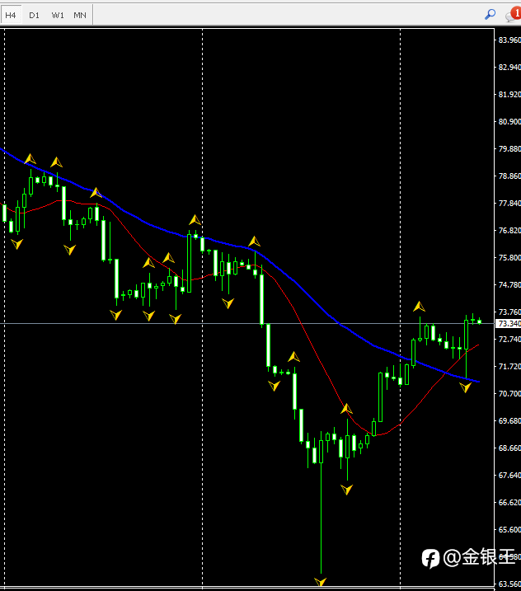Click the 75.800 price scale label
The height and width of the screenshot is (591, 521).
click(509, 257)
